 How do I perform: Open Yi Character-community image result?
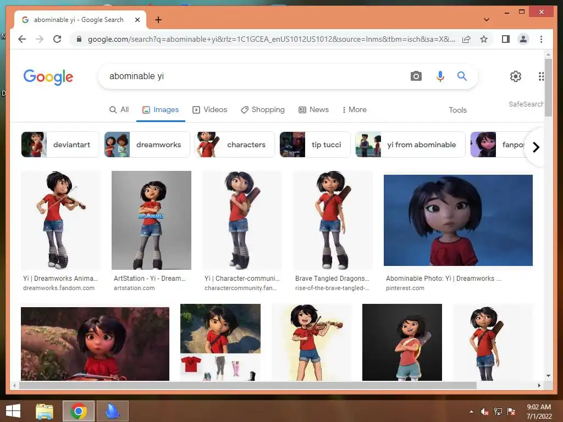pyautogui.click(x=242, y=220)
